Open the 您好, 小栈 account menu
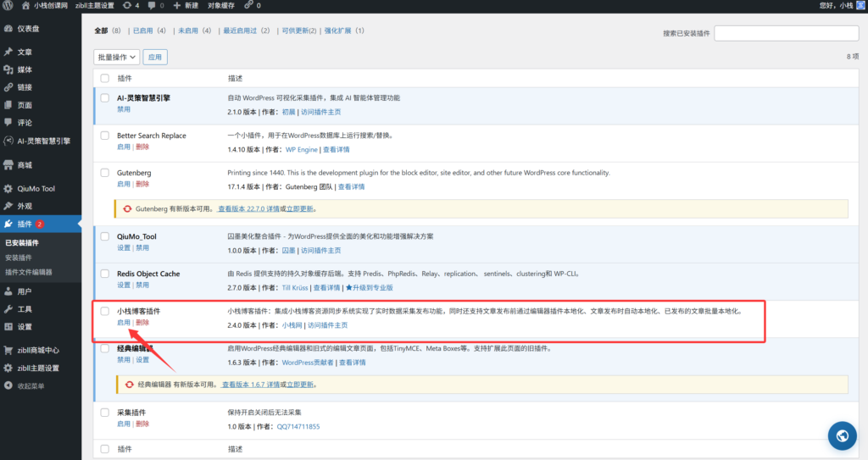868x460 pixels. [x=842, y=6]
